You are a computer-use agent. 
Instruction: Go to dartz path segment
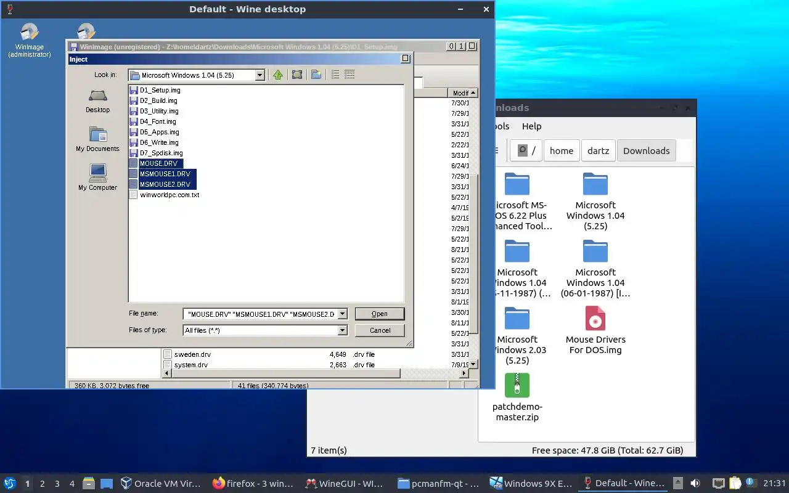[x=598, y=151]
